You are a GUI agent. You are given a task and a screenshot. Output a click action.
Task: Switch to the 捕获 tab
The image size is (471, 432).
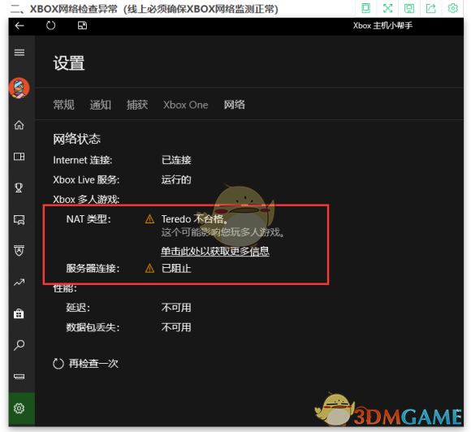[137, 105]
